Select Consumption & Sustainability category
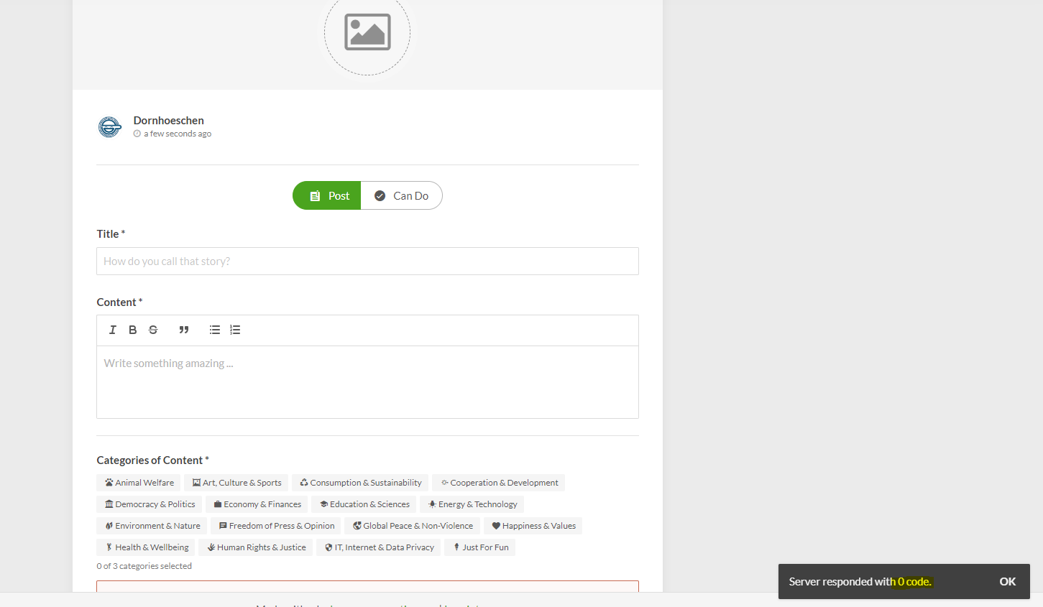This screenshot has height=607, width=1043. coord(360,483)
